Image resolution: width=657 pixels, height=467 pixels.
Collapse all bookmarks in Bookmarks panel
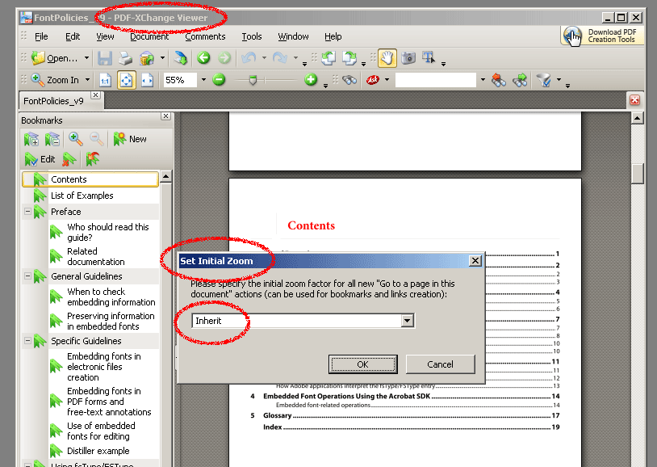coord(52,139)
